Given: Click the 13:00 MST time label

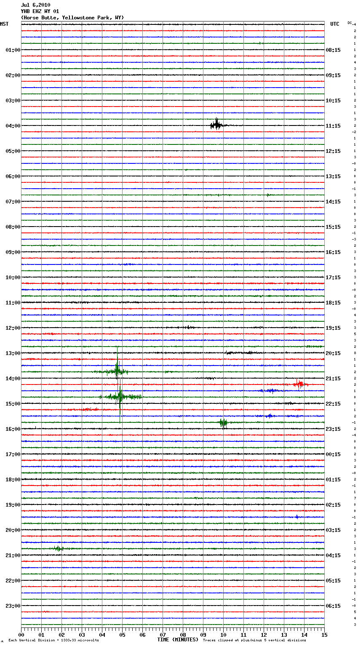Looking at the screenshot, I should pos(13,353).
